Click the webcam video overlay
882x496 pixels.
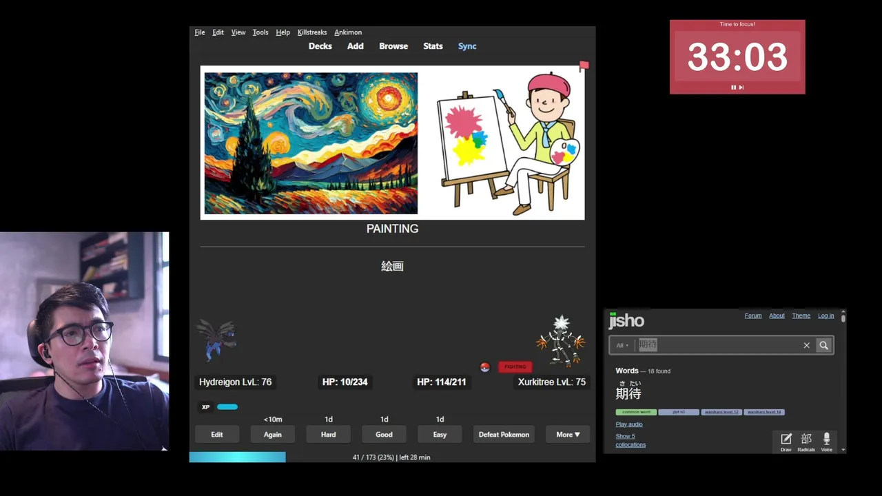[x=84, y=341]
